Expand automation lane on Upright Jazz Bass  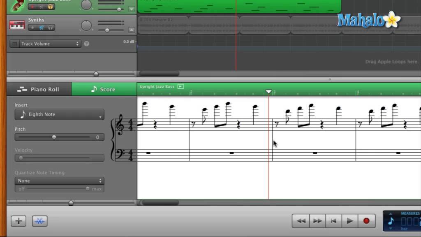coord(132,9)
